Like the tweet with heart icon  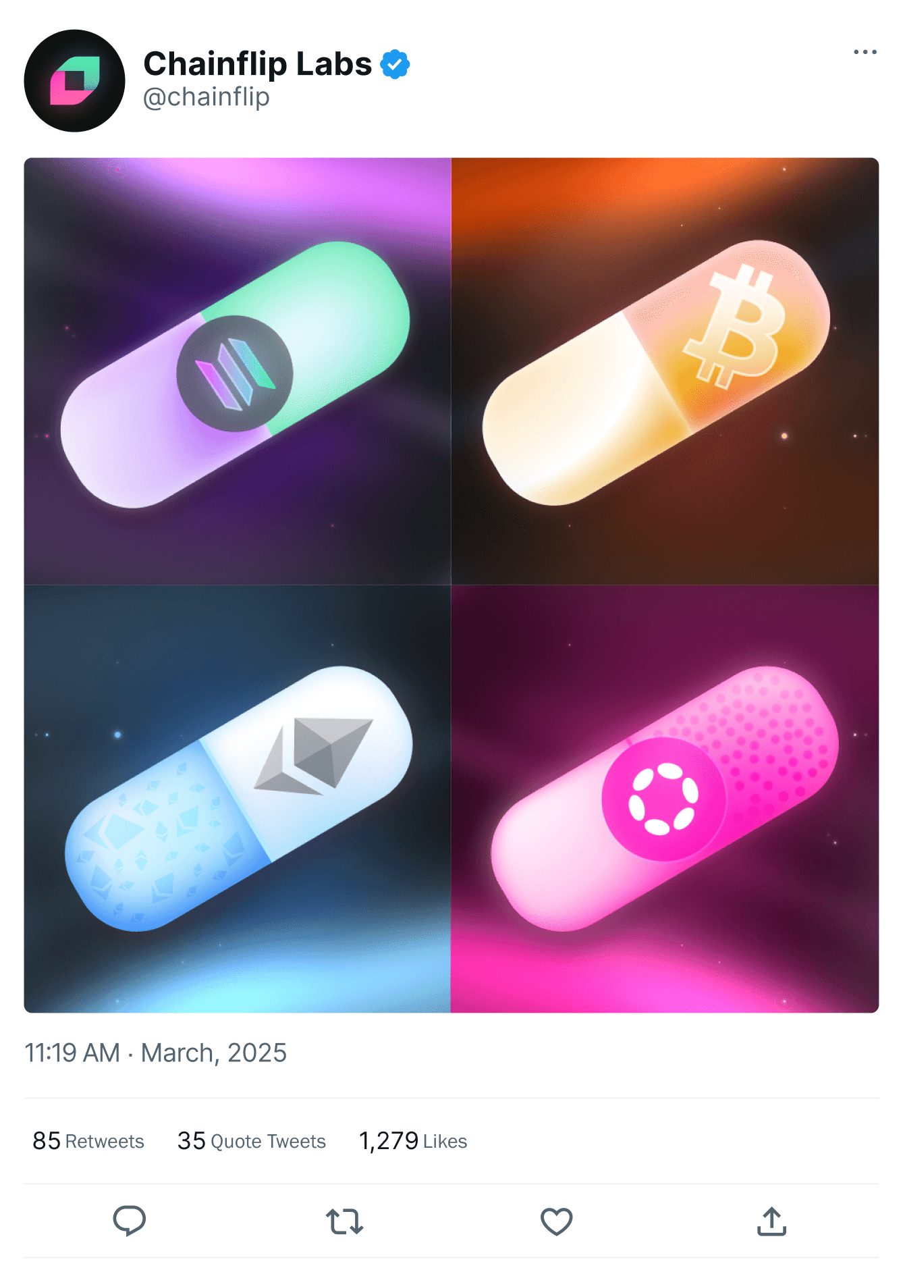[x=557, y=1221]
